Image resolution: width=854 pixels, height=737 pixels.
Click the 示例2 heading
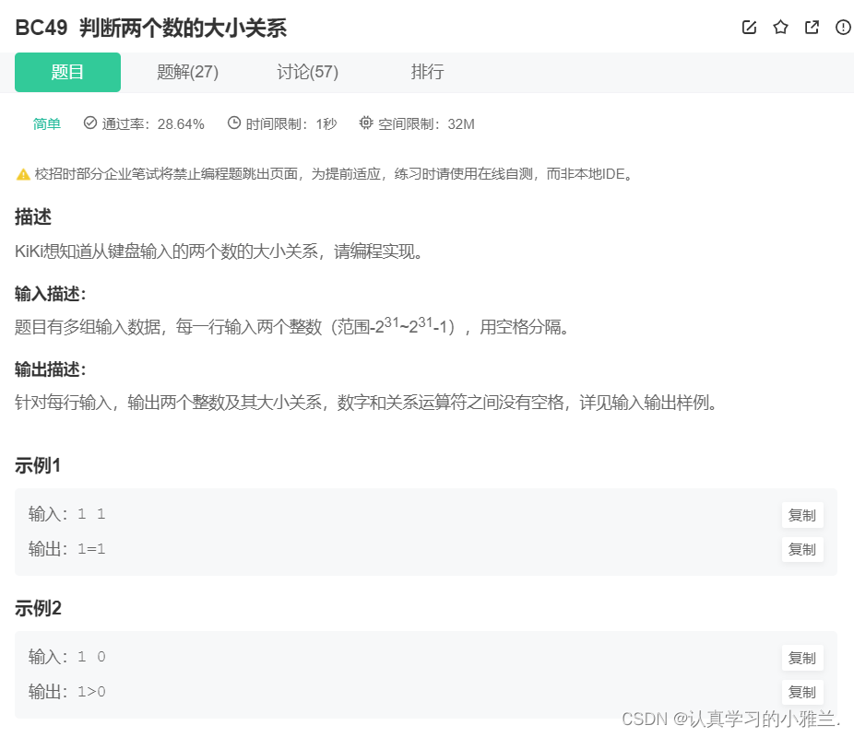(x=38, y=608)
